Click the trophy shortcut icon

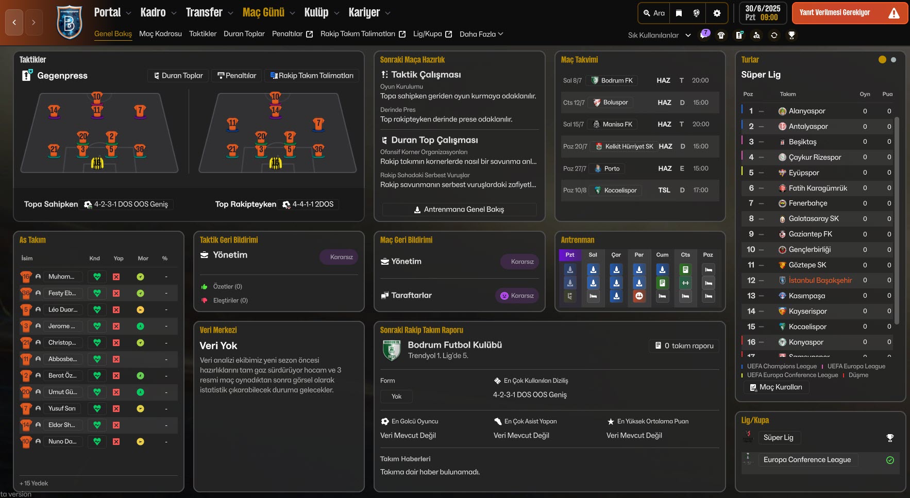tap(791, 35)
